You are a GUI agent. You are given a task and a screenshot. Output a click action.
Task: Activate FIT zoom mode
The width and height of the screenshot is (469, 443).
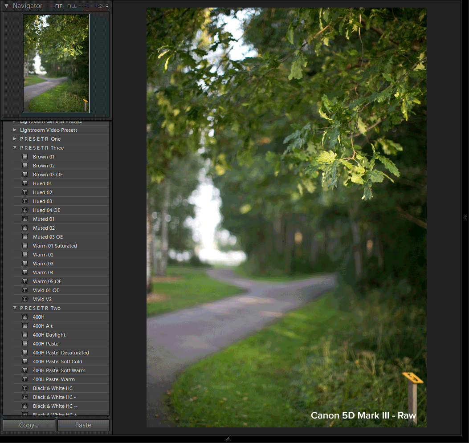point(58,6)
